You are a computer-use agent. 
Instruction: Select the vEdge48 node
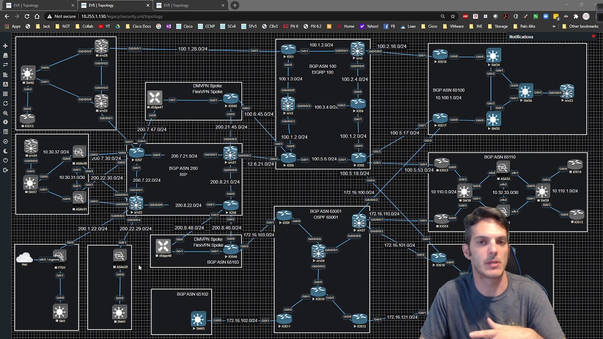163,246
